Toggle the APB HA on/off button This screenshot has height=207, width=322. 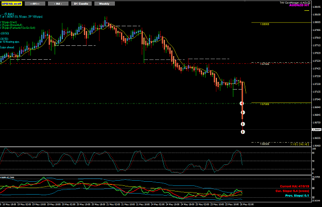point(12,4)
